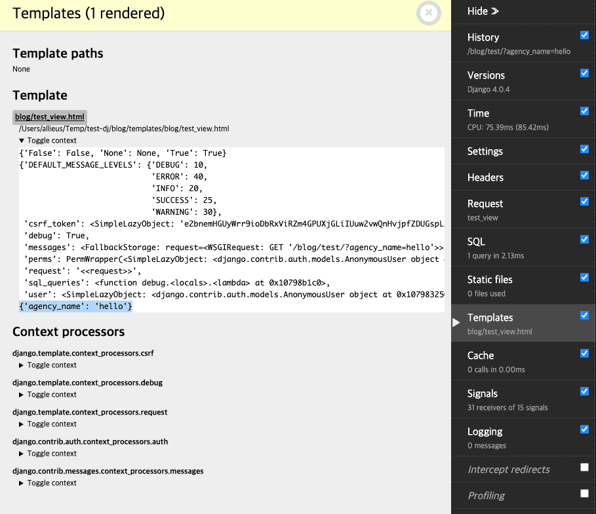Open the Request panel
The image size is (596, 514).
485,204
